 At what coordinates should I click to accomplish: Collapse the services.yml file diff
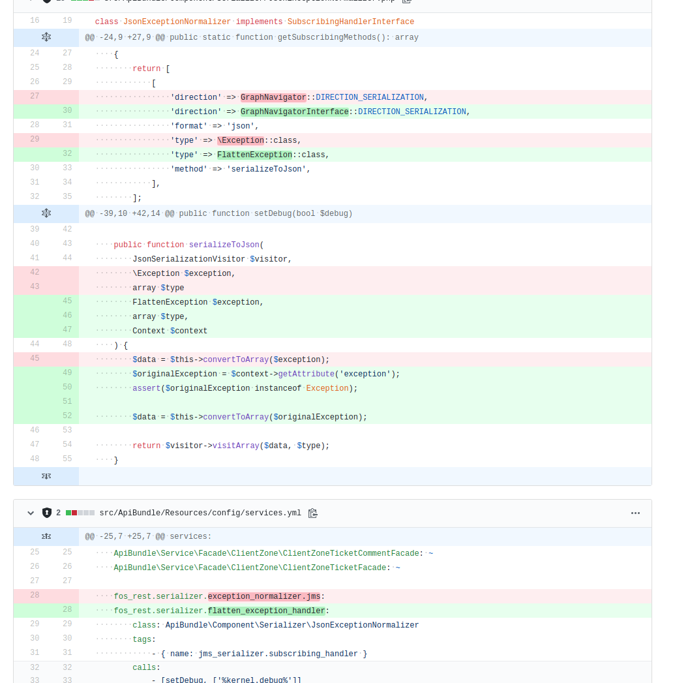click(31, 513)
